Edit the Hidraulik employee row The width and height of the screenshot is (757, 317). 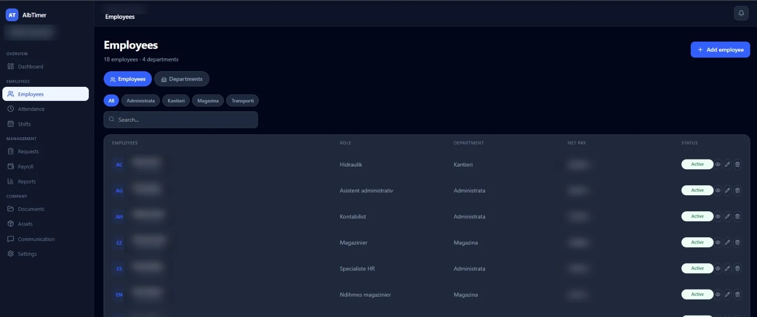tap(728, 165)
